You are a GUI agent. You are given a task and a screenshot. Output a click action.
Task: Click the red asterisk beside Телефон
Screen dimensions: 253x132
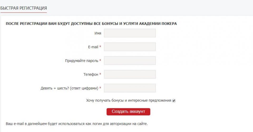tap(100, 74)
